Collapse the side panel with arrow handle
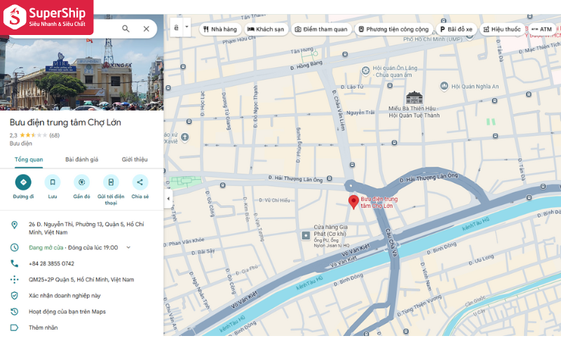561x350 pixels. 168,199
